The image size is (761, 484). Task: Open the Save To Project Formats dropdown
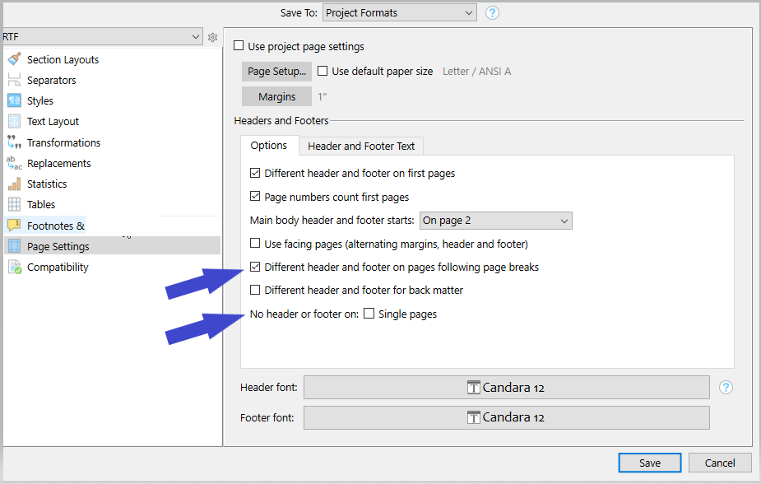coord(399,12)
